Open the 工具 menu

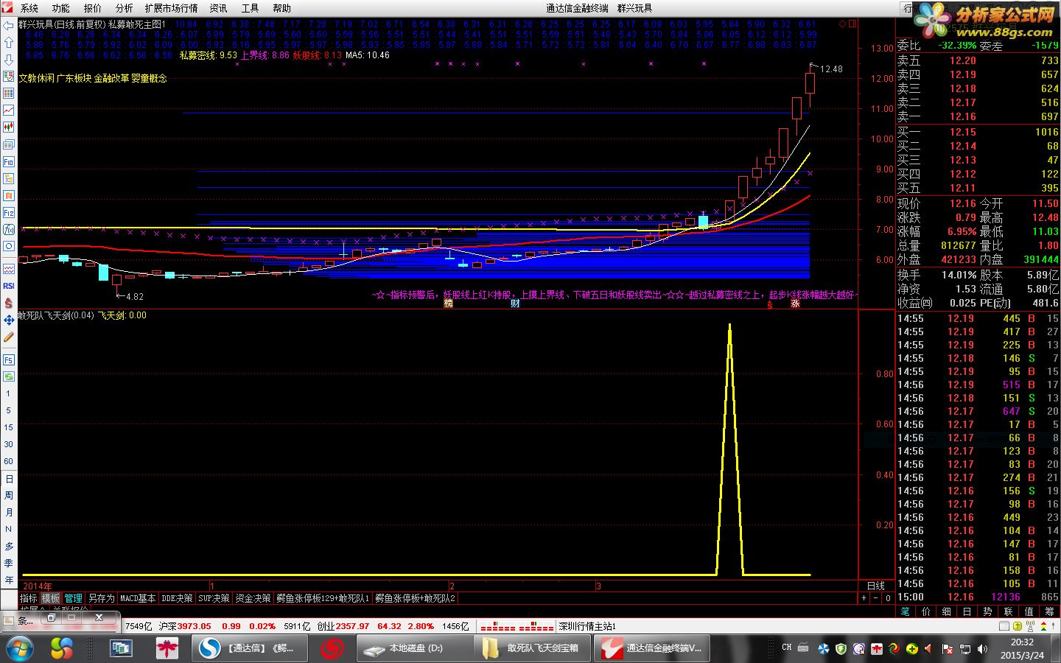pos(251,8)
